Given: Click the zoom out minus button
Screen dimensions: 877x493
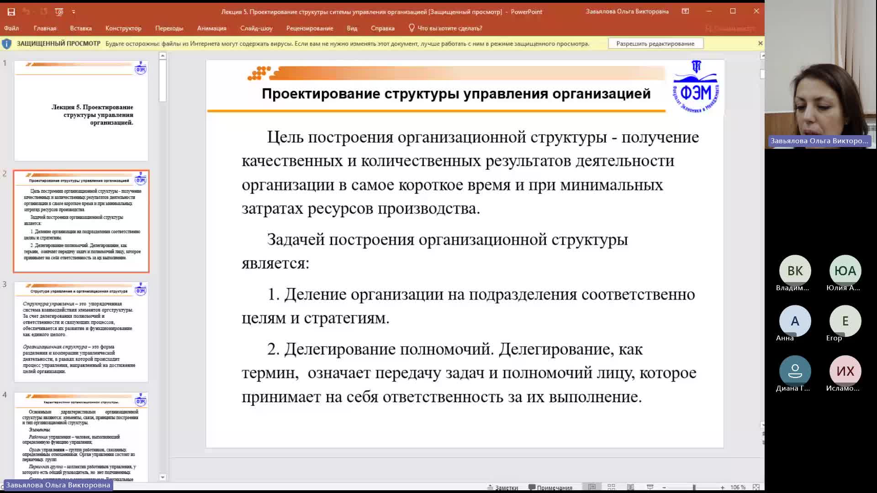Looking at the screenshot, I should click(x=664, y=488).
